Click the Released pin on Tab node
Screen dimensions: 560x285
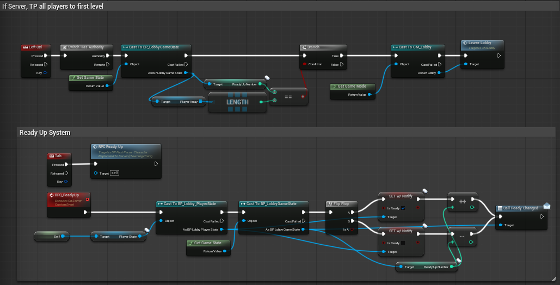coord(66,173)
